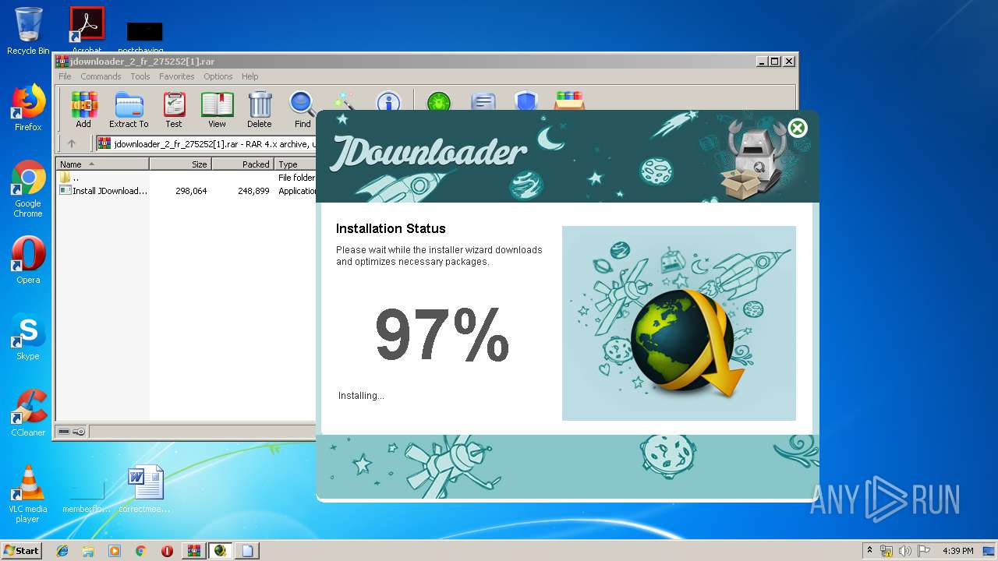Sort by the Type column header
998x561 pixels.
296,164
